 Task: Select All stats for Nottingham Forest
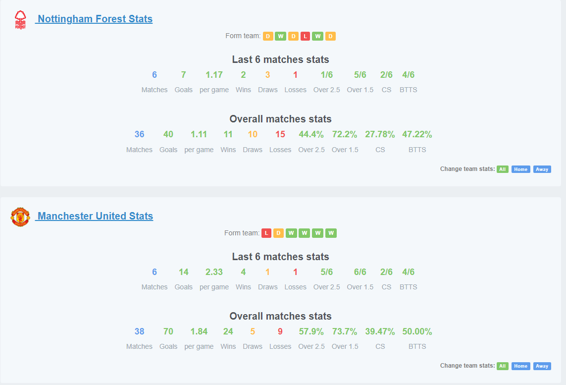click(x=503, y=169)
